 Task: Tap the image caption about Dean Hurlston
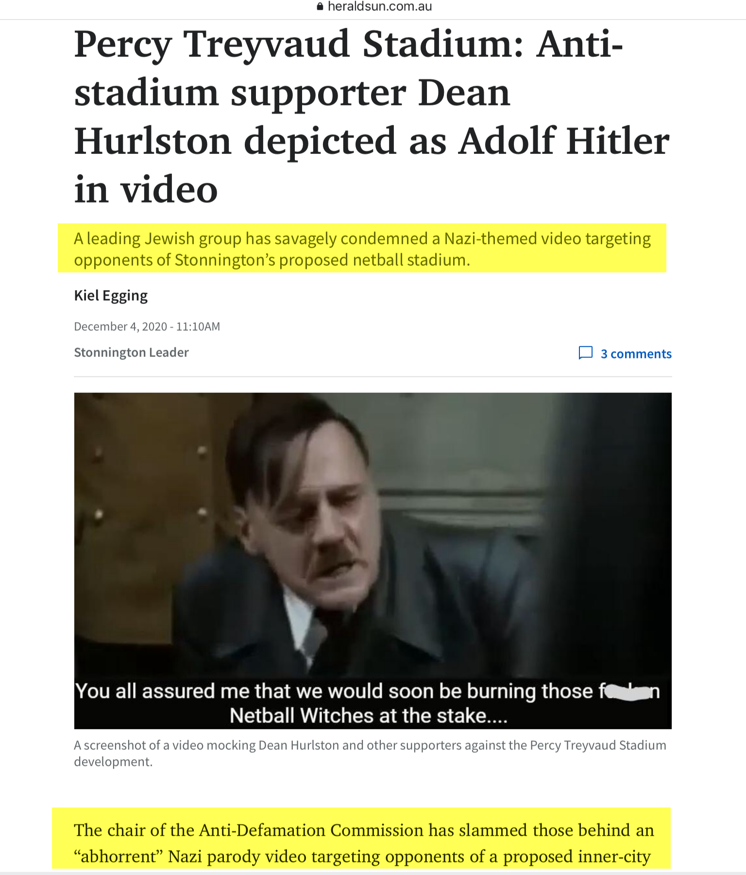[370, 753]
